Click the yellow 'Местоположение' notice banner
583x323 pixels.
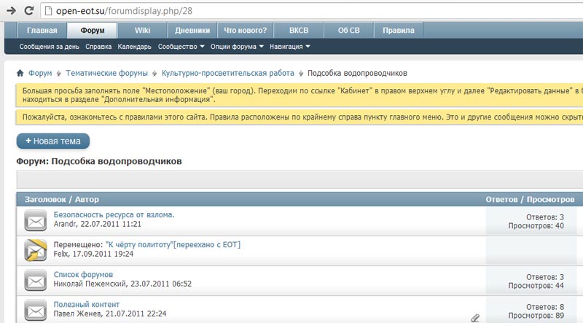(300, 95)
